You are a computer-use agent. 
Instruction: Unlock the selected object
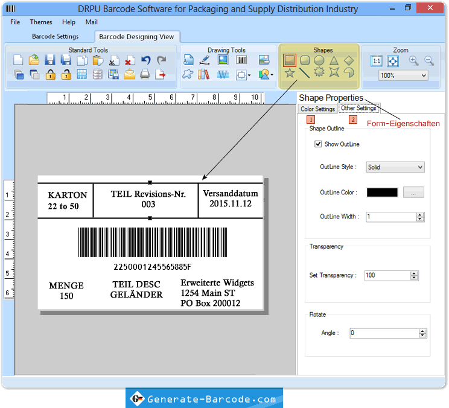tap(66, 74)
